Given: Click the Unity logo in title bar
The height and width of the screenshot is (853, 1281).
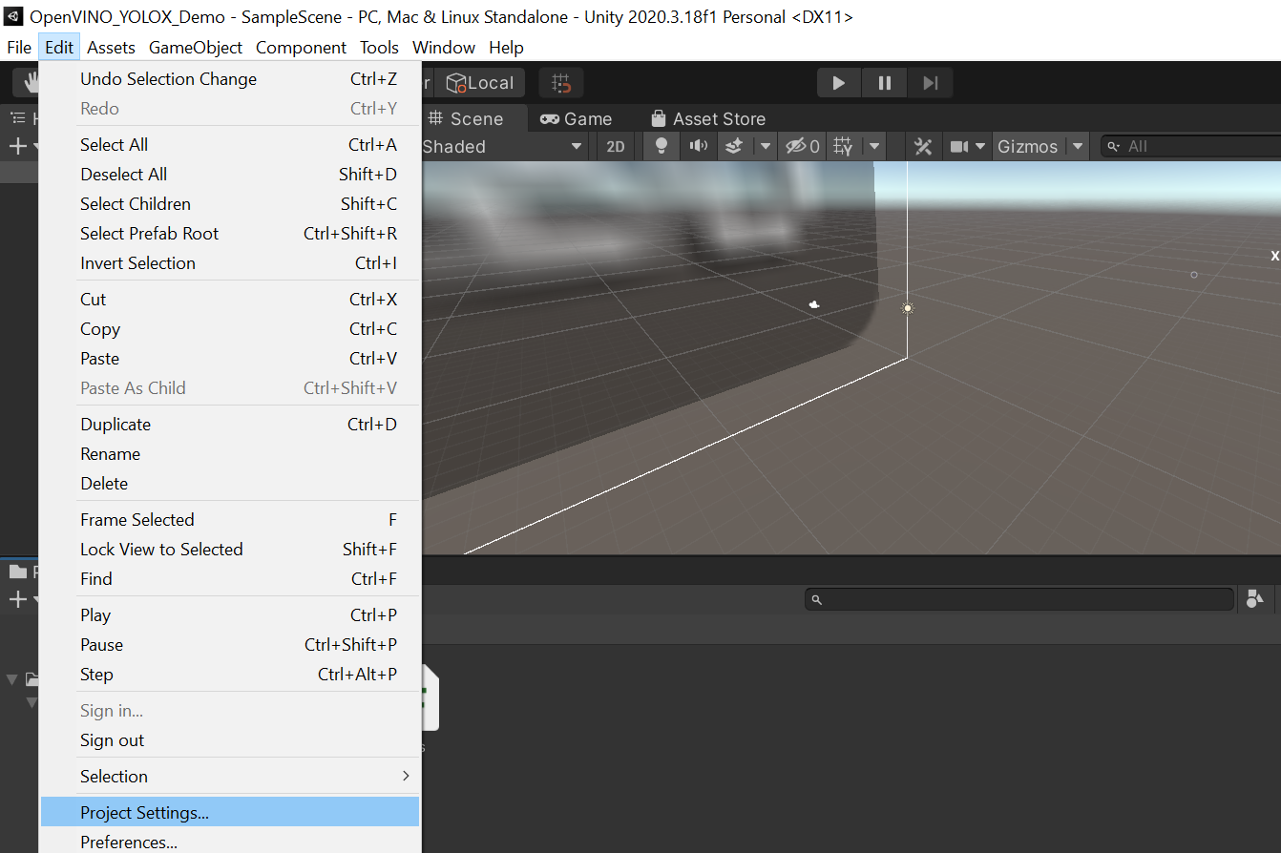Looking at the screenshot, I should point(13,16).
